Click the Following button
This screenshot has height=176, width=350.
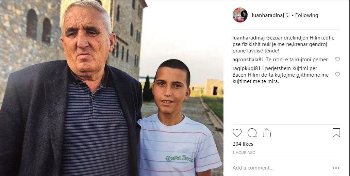point(307,15)
